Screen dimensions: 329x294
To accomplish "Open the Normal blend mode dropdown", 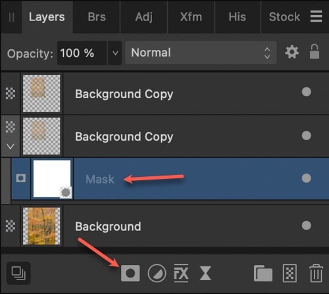I will click(x=201, y=53).
